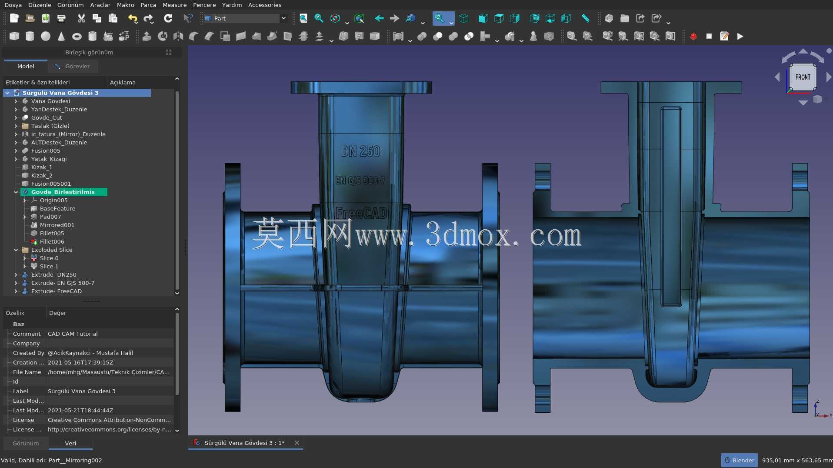
Task: Switch to Front view via the toolbar
Action: (x=483, y=18)
